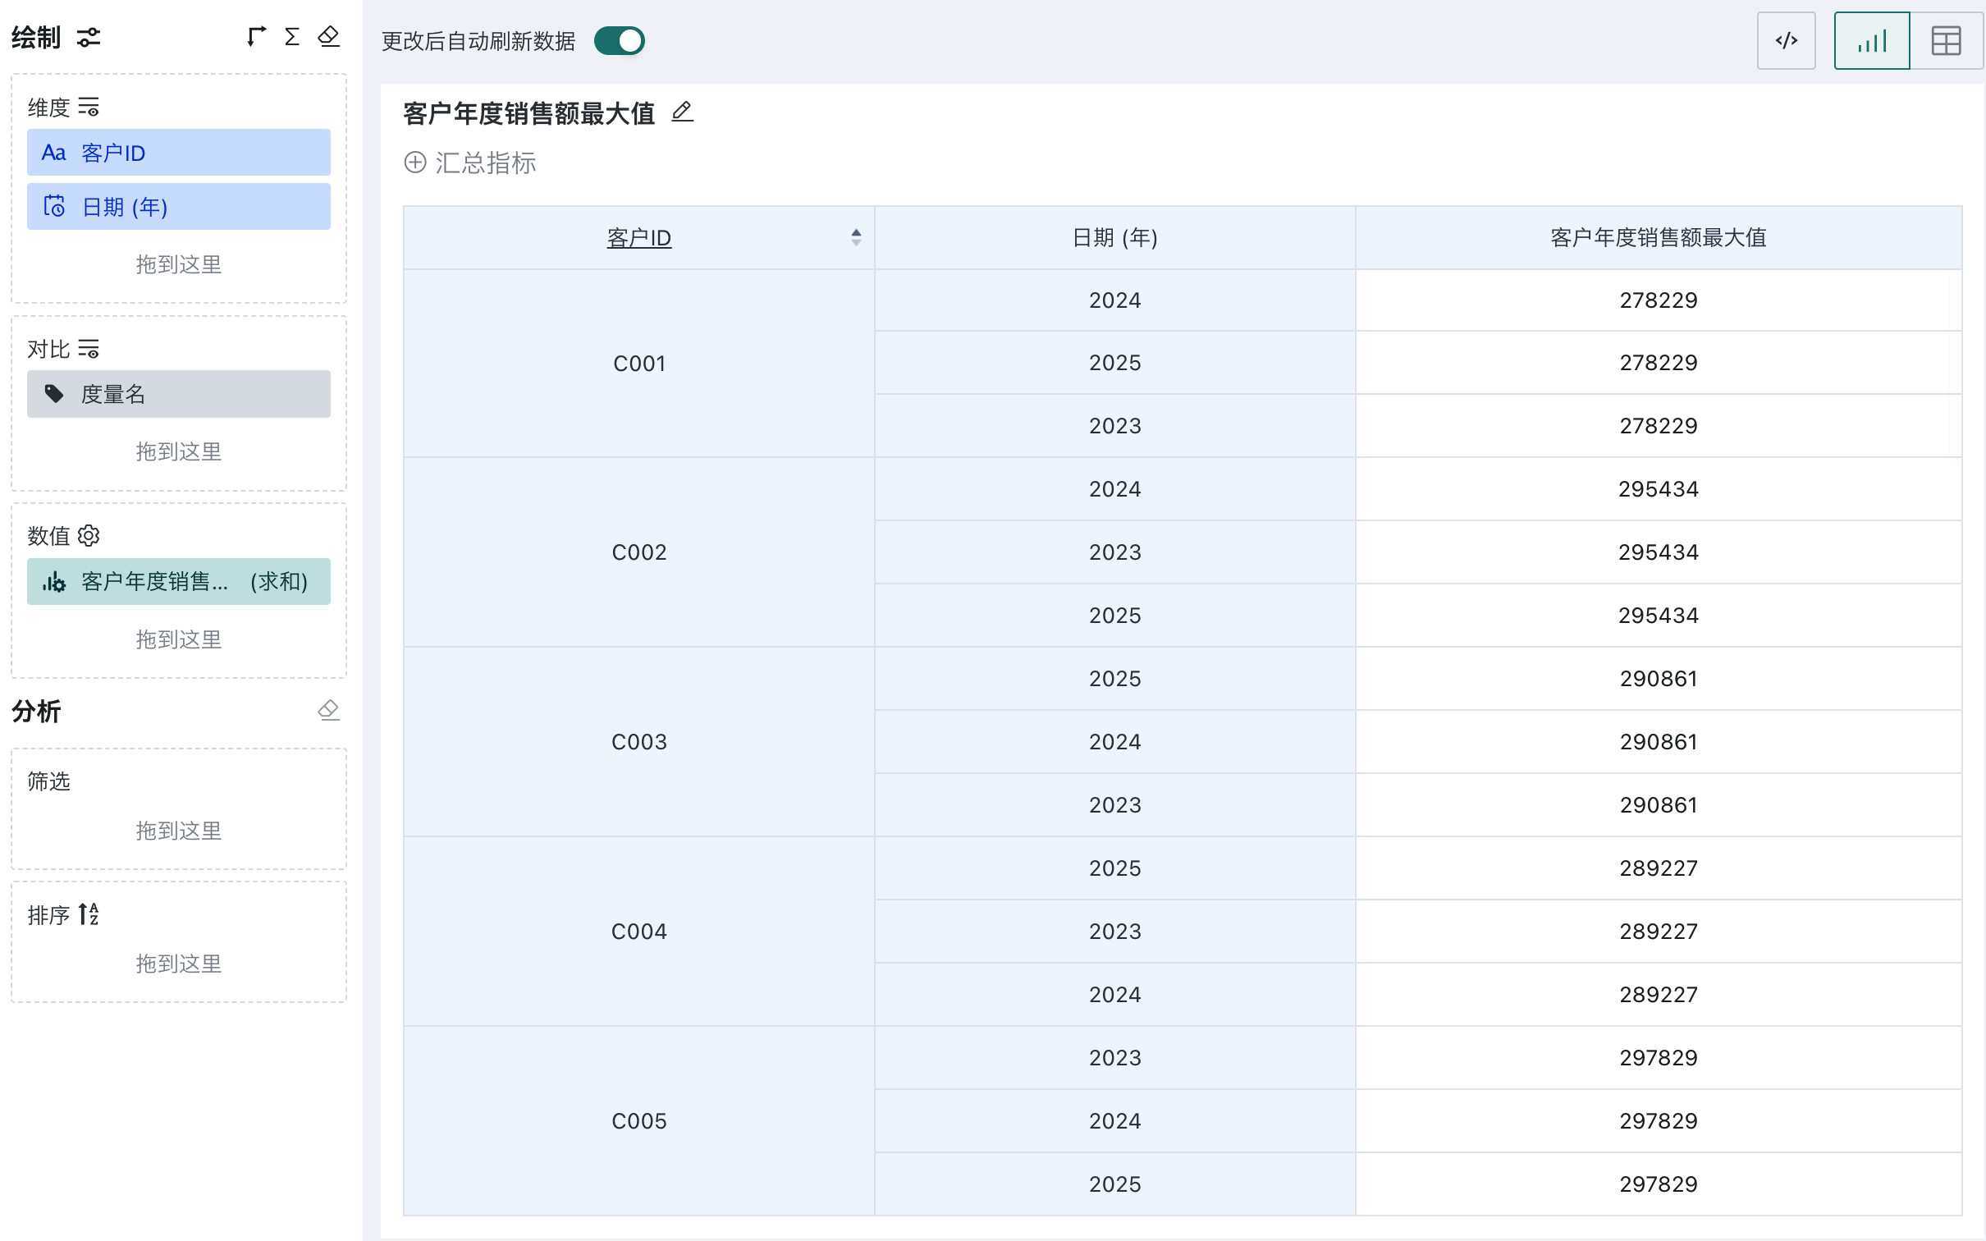This screenshot has height=1241, width=1986.
Task: Click the 筛选 section label
Action: click(x=48, y=781)
